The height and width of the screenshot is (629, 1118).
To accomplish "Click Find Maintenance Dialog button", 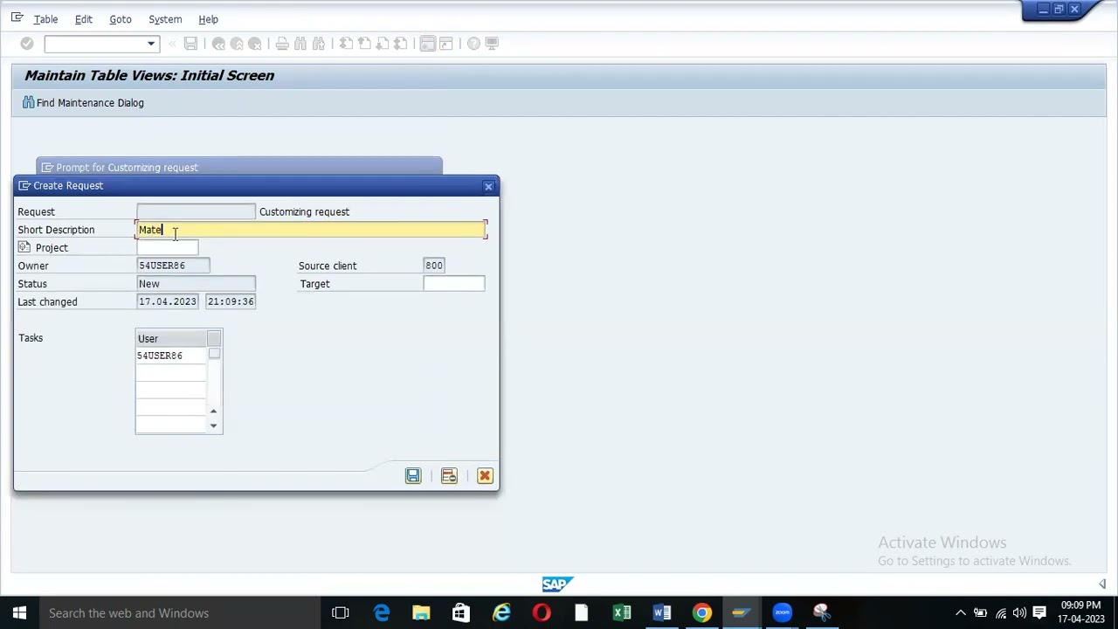I will pos(83,103).
